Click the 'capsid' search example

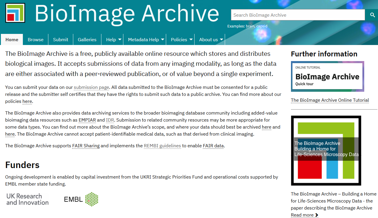(262, 26)
